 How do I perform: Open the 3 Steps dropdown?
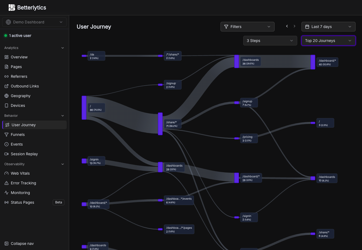(270, 41)
